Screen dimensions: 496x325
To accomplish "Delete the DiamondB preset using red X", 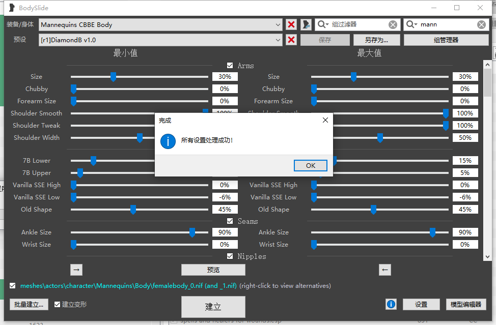I will click(x=291, y=40).
